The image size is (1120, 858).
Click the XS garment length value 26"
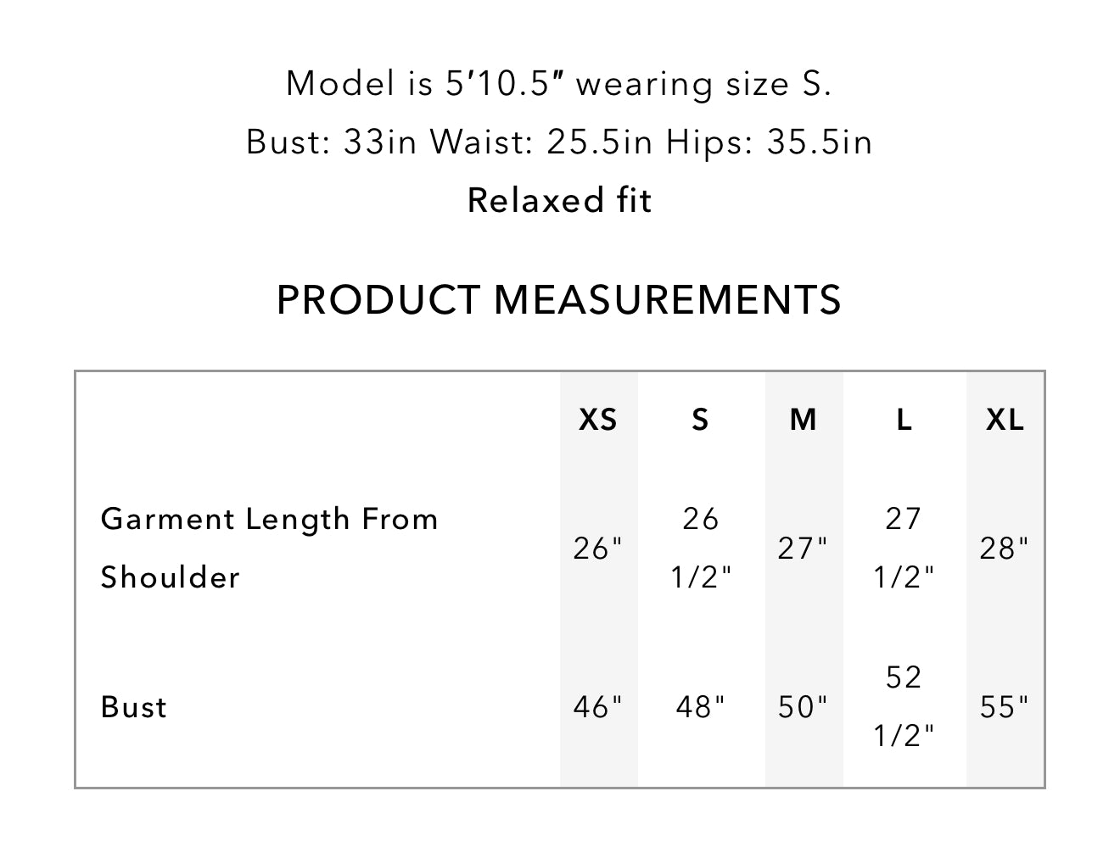tap(598, 549)
